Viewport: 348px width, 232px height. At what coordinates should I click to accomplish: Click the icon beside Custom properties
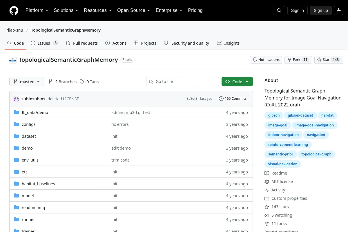pos(267,198)
